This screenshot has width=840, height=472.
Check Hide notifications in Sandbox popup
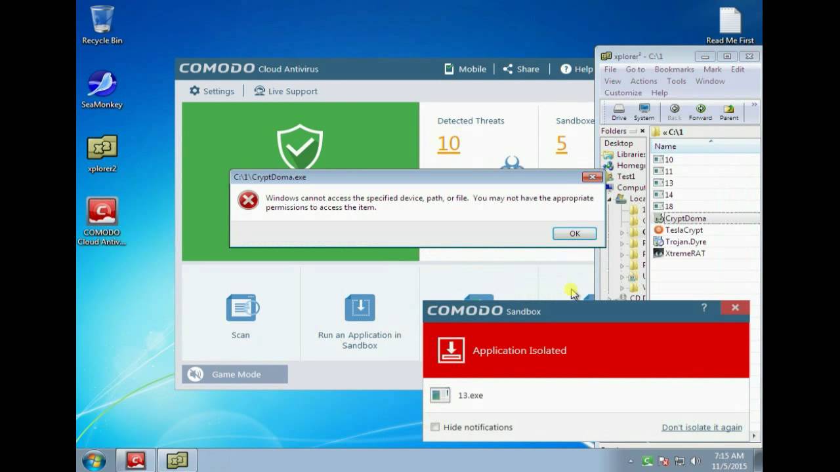434,427
